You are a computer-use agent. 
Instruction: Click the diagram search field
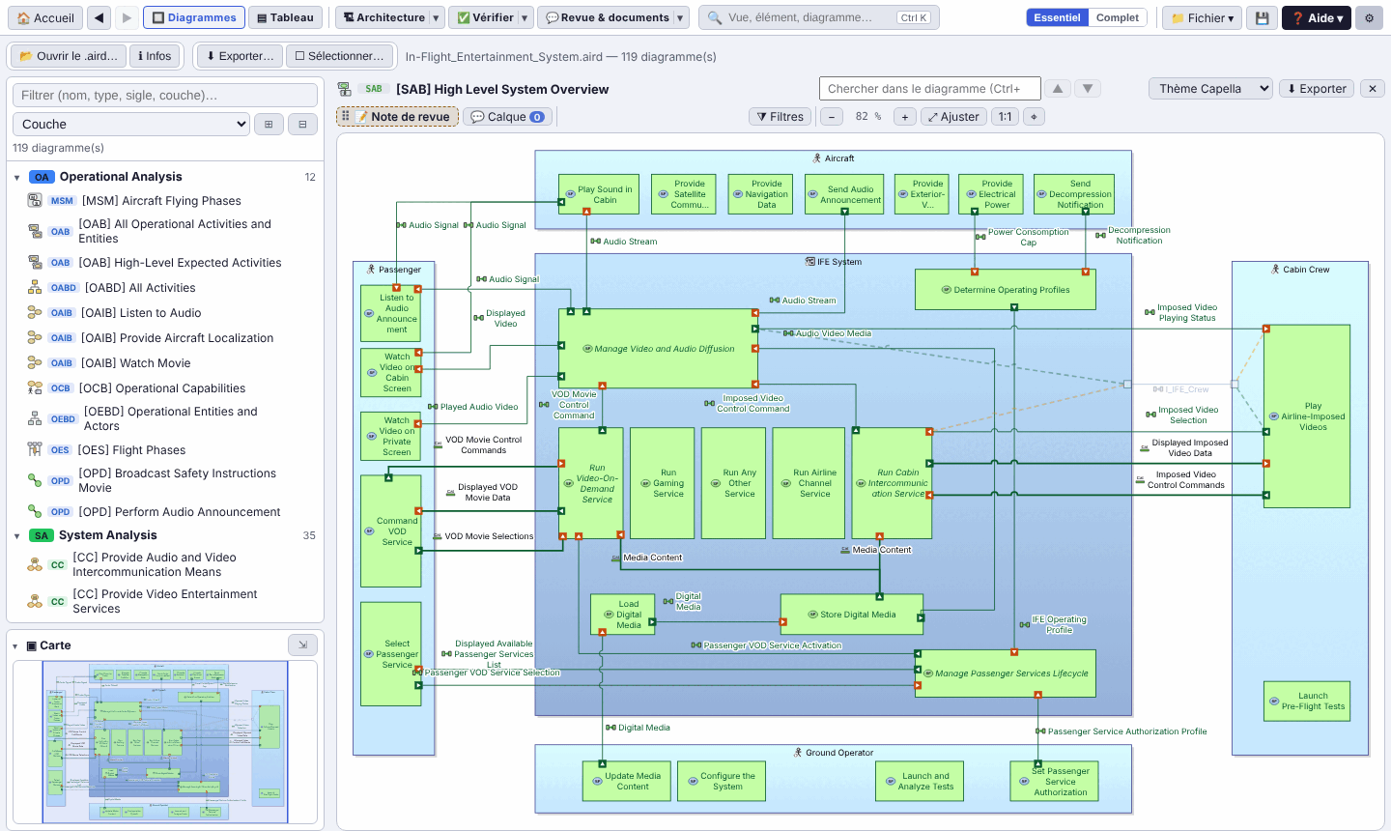pyautogui.click(x=930, y=89)
